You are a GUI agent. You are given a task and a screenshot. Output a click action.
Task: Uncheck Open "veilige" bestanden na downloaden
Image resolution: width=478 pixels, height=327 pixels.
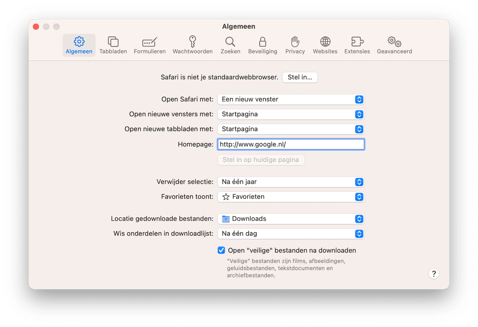point(221,250)
